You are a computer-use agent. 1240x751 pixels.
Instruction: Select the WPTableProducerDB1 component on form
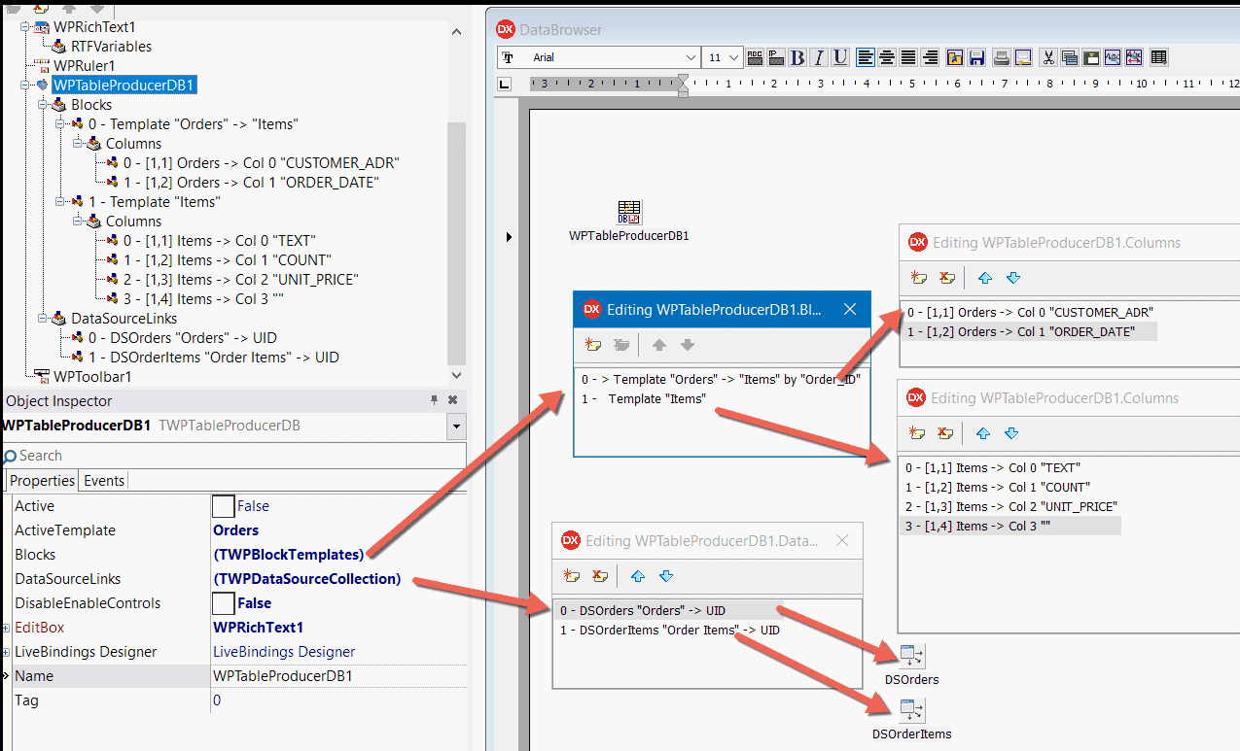coord(628,212)
